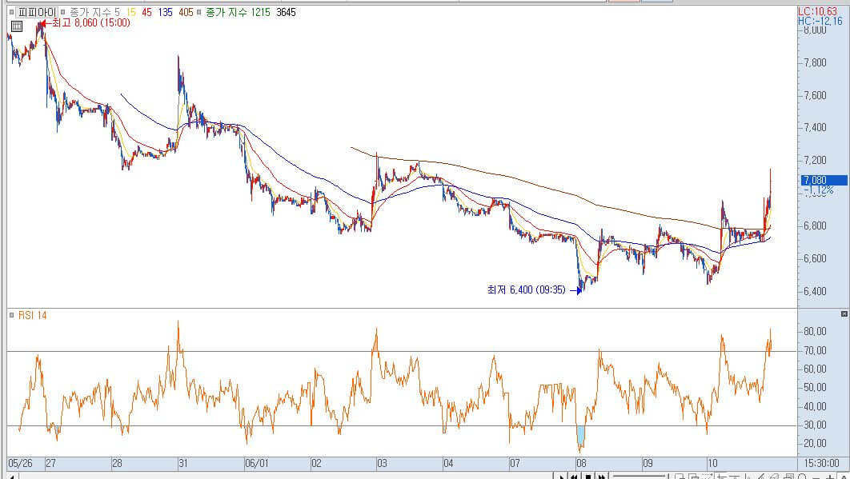
Task: Click the chart stop button
Action: 588,477
